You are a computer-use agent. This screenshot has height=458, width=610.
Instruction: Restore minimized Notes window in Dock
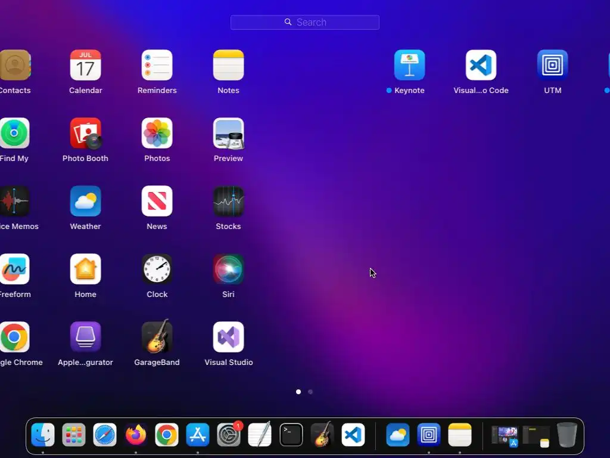[536, 436]
